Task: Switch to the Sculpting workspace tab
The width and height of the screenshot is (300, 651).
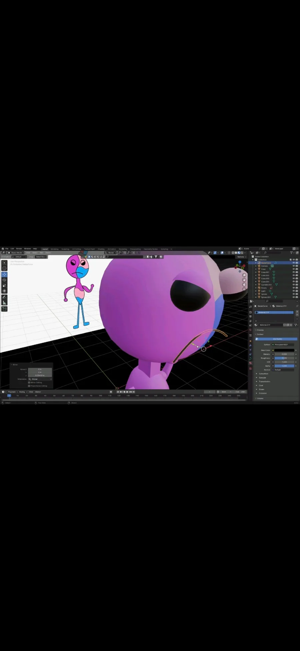Action: [x=65, y=249]
